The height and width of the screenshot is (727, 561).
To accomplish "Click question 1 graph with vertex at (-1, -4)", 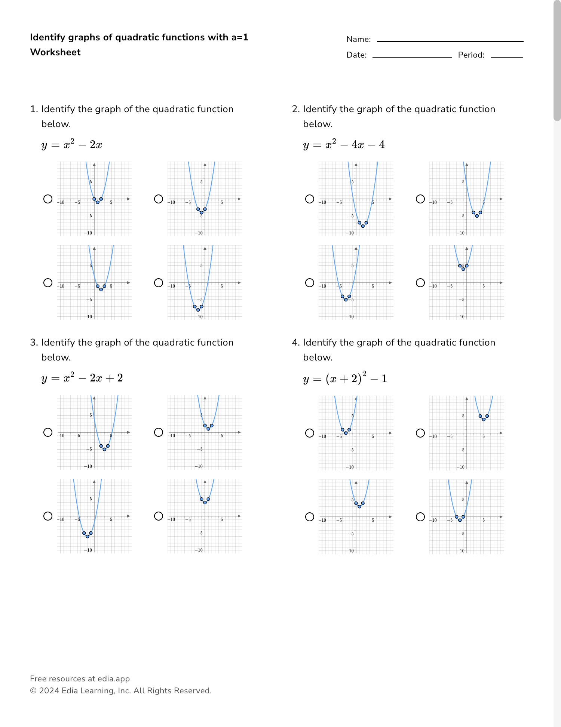I will [205, 199].
